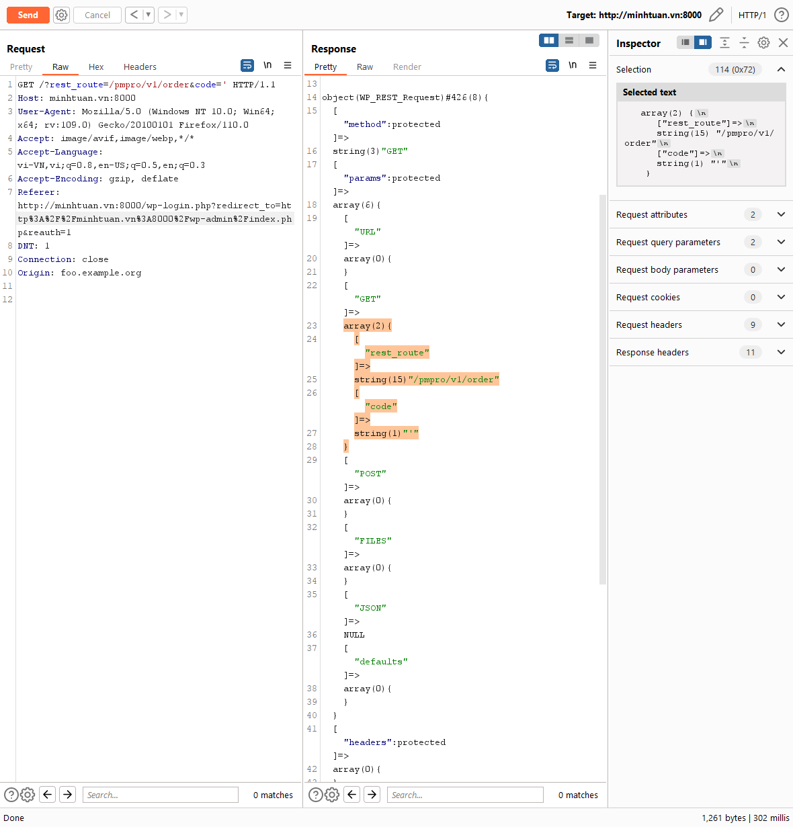The width and height of the screenshot is (793, 827).
Task: Go back to previous request in history
Action: click(x=134, y=15)
